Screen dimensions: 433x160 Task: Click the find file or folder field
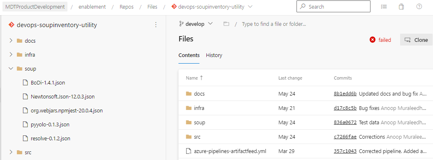pyautogui.click(x=274, y=24)
